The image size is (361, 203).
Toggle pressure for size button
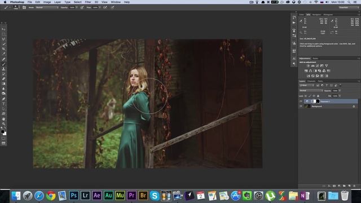pos(113,7)
